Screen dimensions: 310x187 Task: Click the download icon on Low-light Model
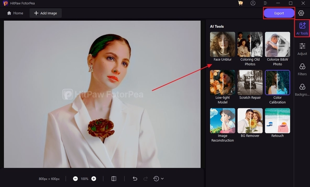[x=231, y=91]
